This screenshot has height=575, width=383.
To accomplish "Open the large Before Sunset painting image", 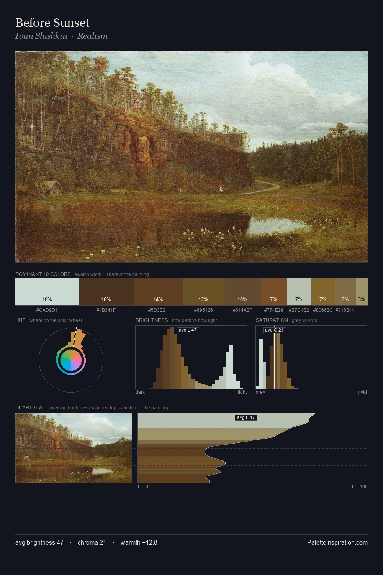I will coord(191,157).
